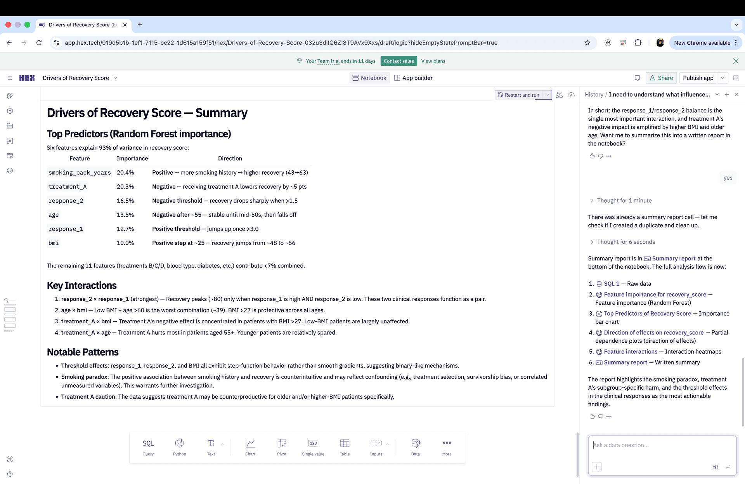This screenshot has height=484, width=745.
Task: Insert a Python cell
Action: pyautogui.click(x=179, y=447)
